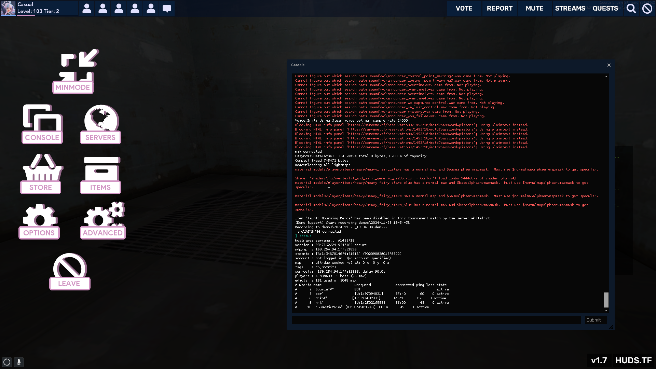Toggle the microphone icon at bottom-left
656x369 pixels.
(x=19, y=362)
